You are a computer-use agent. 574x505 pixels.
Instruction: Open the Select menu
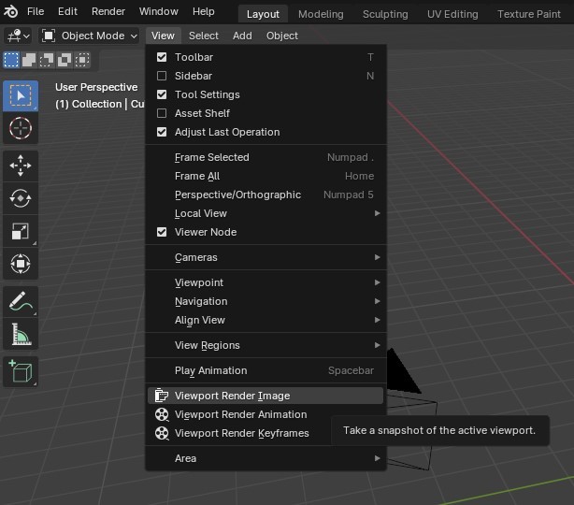coord(204,36)
